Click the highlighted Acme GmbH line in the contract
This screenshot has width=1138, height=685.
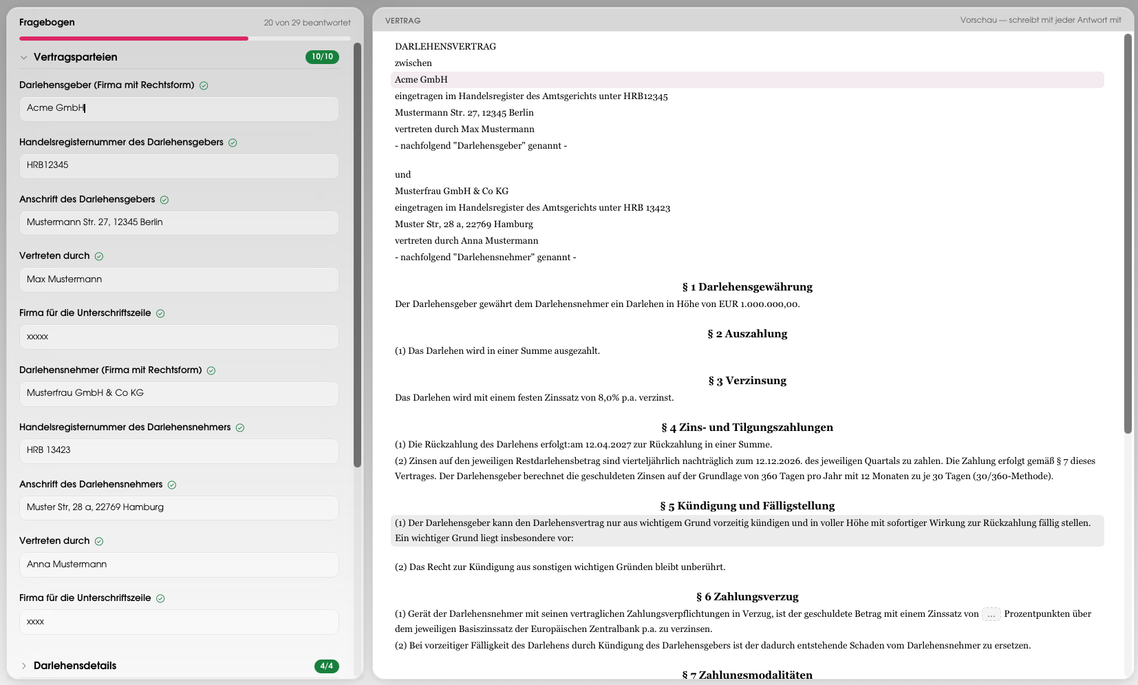(x=747, y=80)
